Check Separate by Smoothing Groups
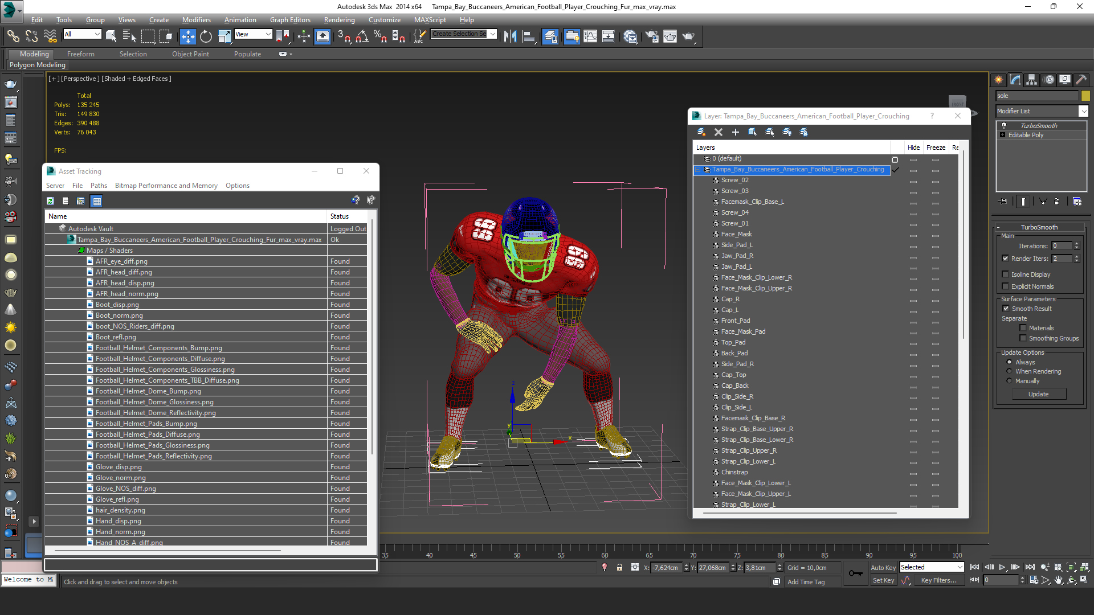This screenshot has height=615, width=1094. click(x=1023, y=338)
